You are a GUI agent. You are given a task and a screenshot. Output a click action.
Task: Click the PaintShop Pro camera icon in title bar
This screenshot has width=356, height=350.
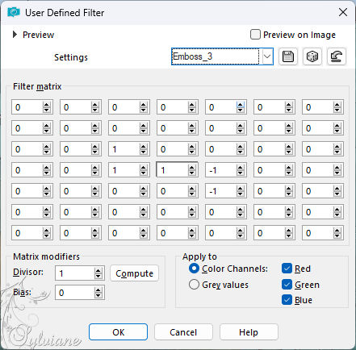pos(14,12)
